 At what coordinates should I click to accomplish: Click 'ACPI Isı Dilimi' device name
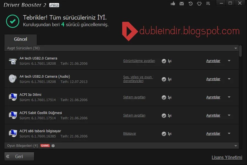[31, 95]
